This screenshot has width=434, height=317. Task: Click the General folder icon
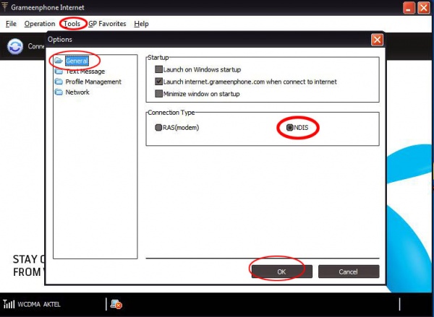59,61
